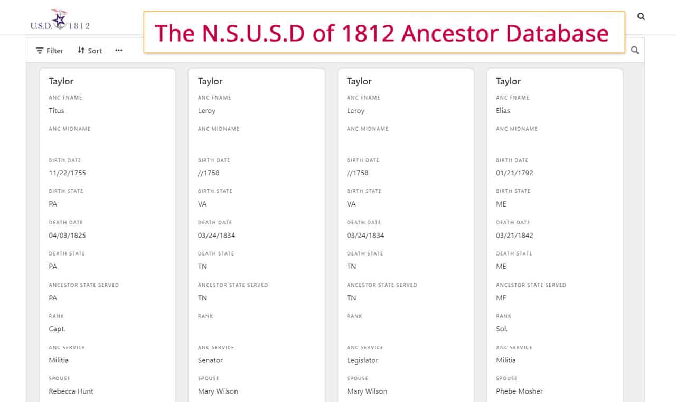Click the Senator service entry for Leroy Taylor
This screenshot has height=402, width=676.
[x=209, y=360]
